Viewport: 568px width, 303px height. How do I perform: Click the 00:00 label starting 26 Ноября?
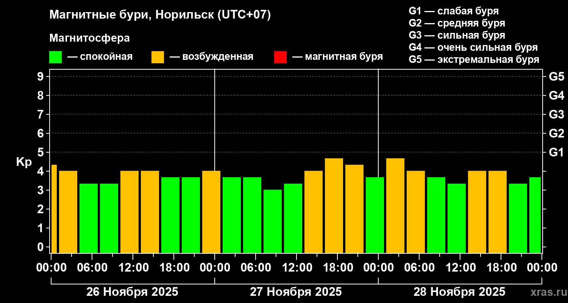(51, 268)
